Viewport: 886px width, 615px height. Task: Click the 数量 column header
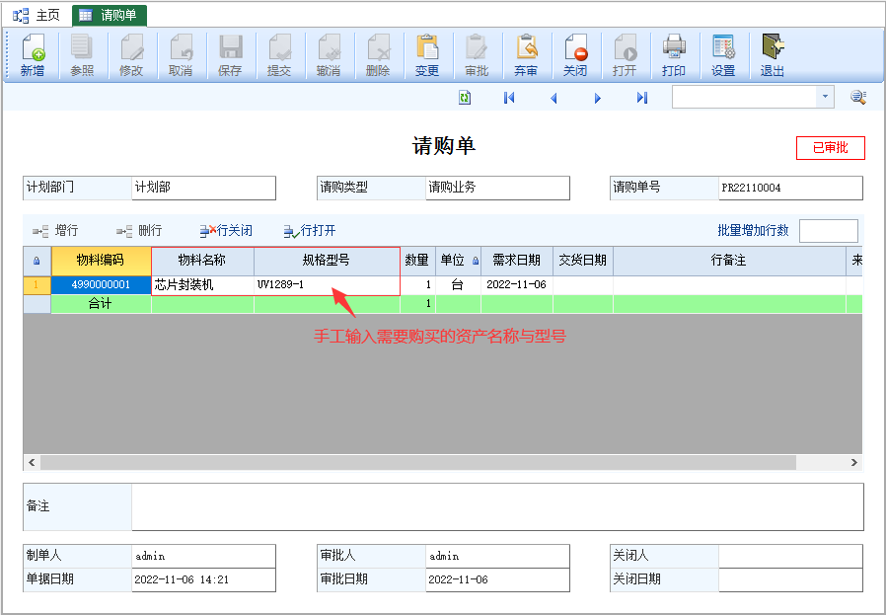coord(417,261)
